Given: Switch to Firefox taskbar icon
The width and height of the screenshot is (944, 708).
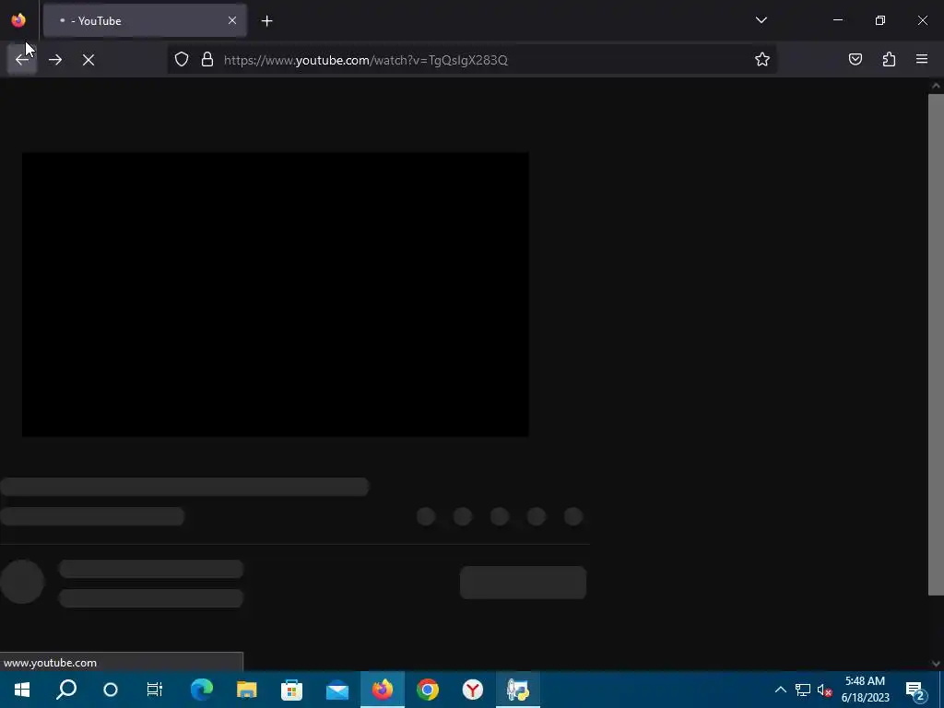Looking at the screenshot, I should tap(383, 690).
